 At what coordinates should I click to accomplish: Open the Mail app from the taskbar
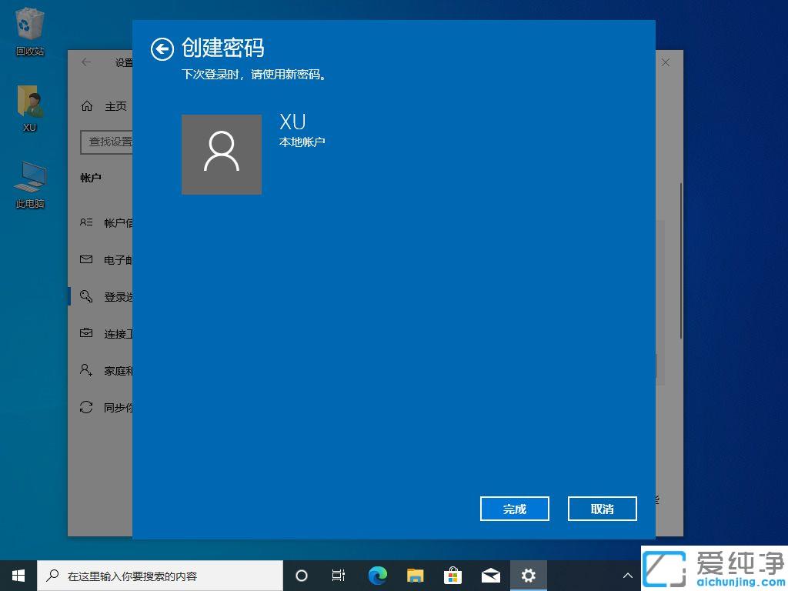[x=490, y=575]
